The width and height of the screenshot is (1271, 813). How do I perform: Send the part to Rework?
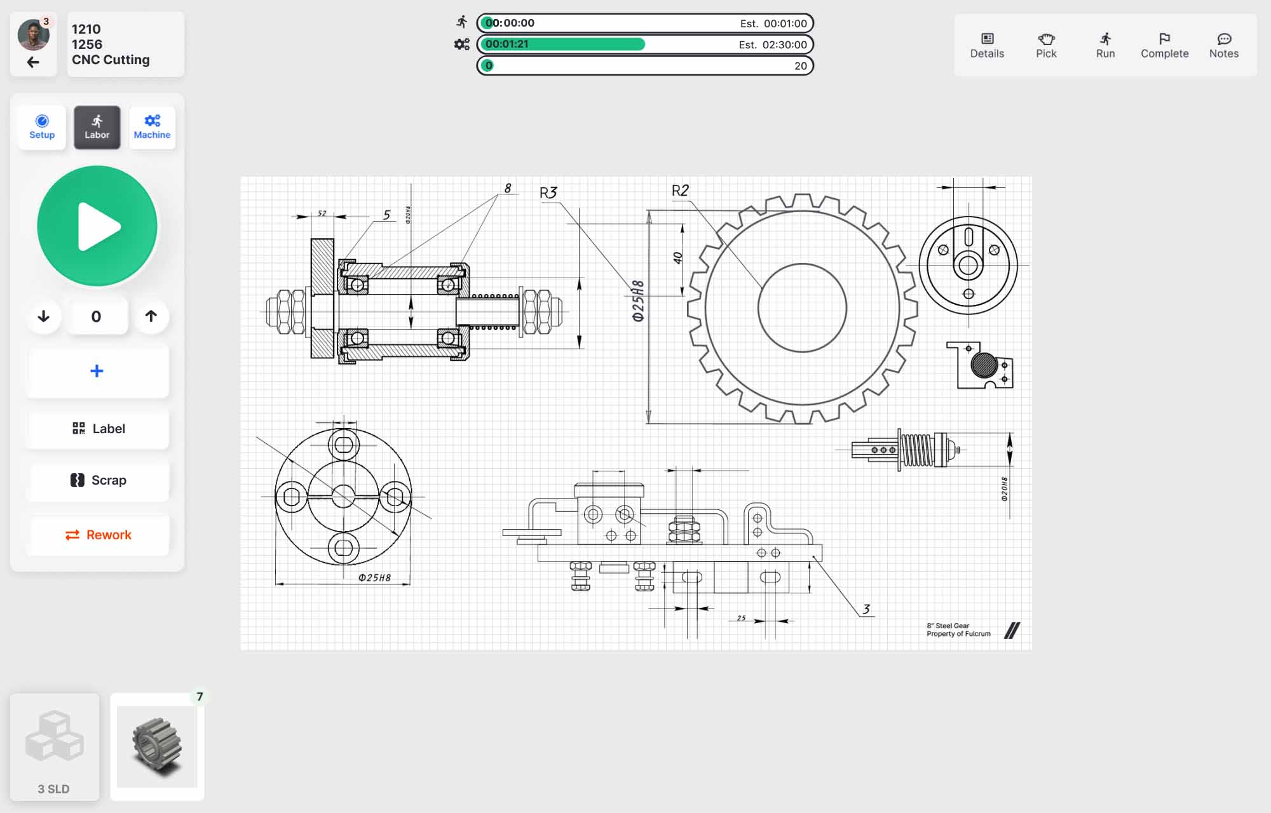tap(97, 534)
